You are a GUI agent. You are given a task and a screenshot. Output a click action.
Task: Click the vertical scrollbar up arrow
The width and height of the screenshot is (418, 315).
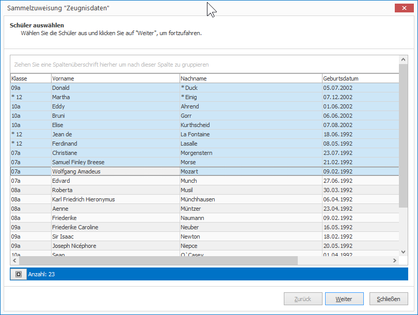pyautogui.click(x=404, y=59)
